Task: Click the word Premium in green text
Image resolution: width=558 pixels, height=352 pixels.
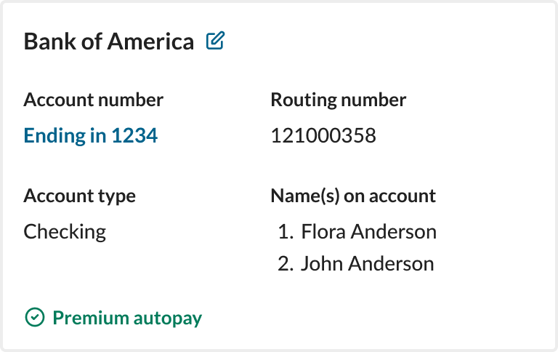Action: point(90,317)
